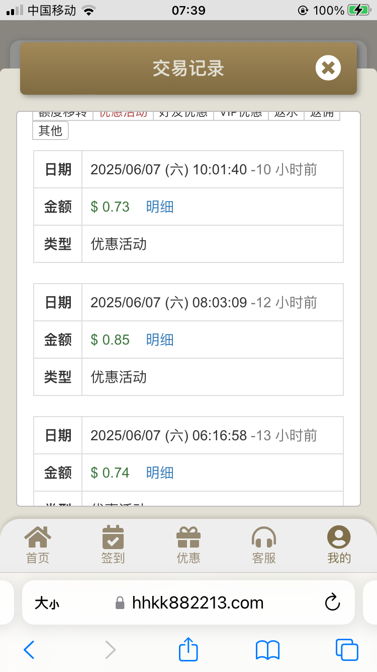Image resolution: width=377 pixels, height=672 pixels.
Task: Select the 好友优惠 filter tab
Action: [183, 114]
